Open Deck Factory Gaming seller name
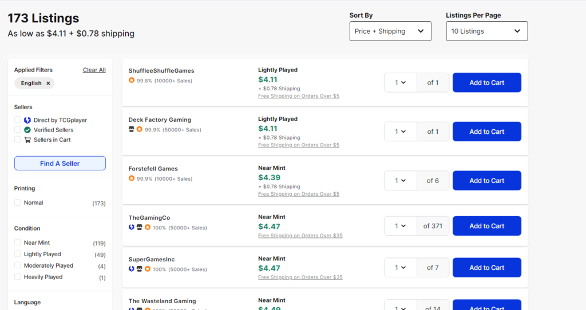The width and height of the screenshot is (586, 310). coord(160,120)
